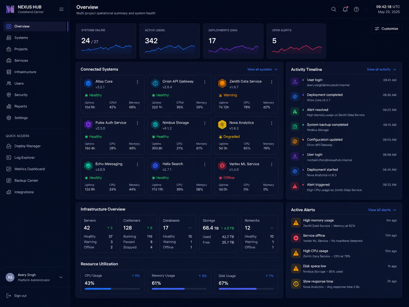409x307 pixels.
Task: Open Nova Analytics card kebab menu
Action: coord(272,123)
